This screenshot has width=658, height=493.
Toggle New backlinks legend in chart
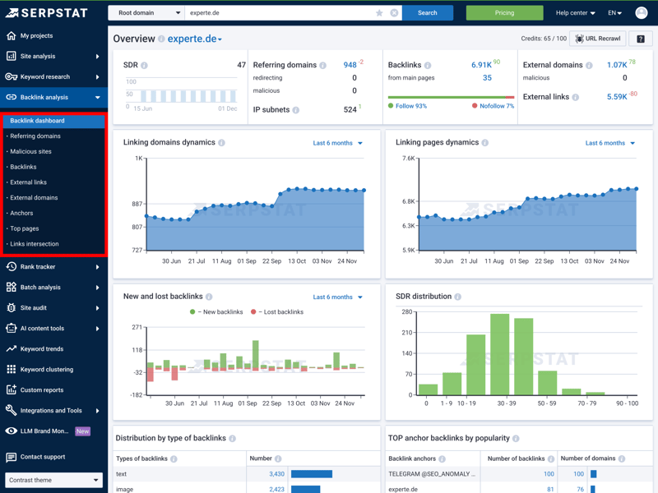pyautogui.click(x=217, y=312)
